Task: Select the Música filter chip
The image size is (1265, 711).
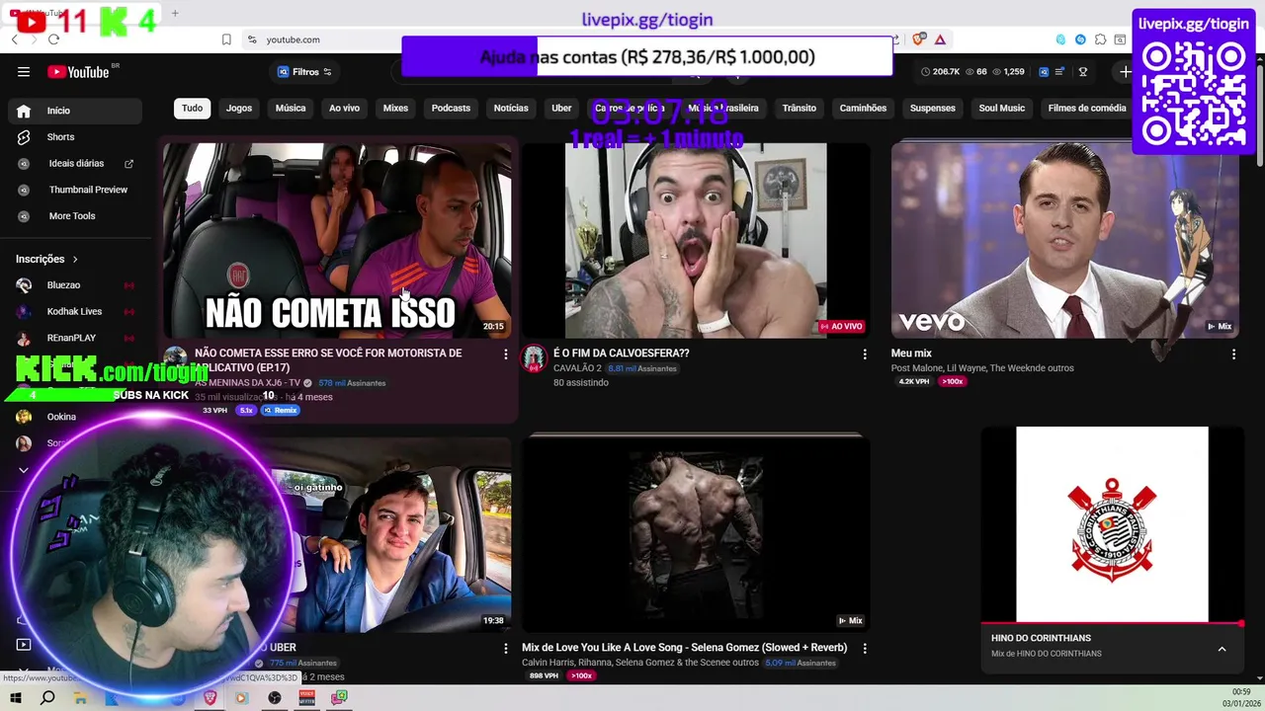Action: click(291, 108)
